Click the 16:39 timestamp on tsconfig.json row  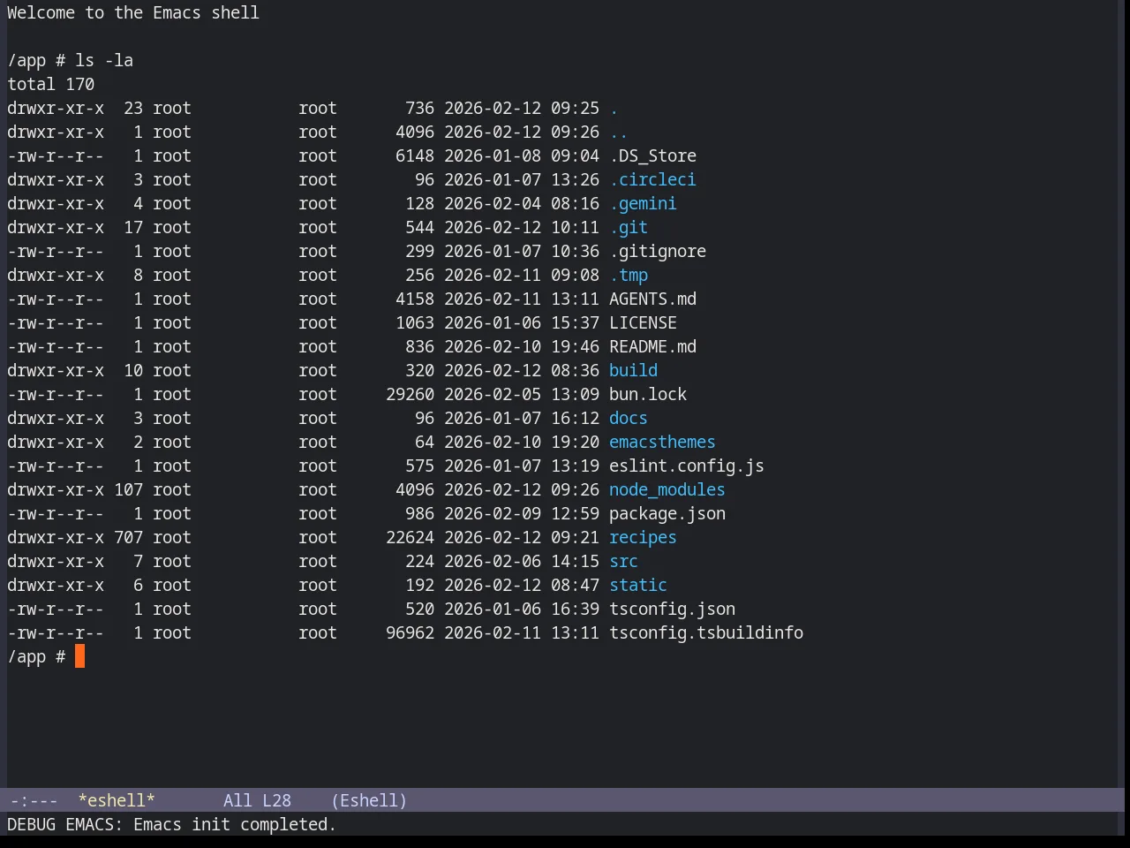[575, 609]
